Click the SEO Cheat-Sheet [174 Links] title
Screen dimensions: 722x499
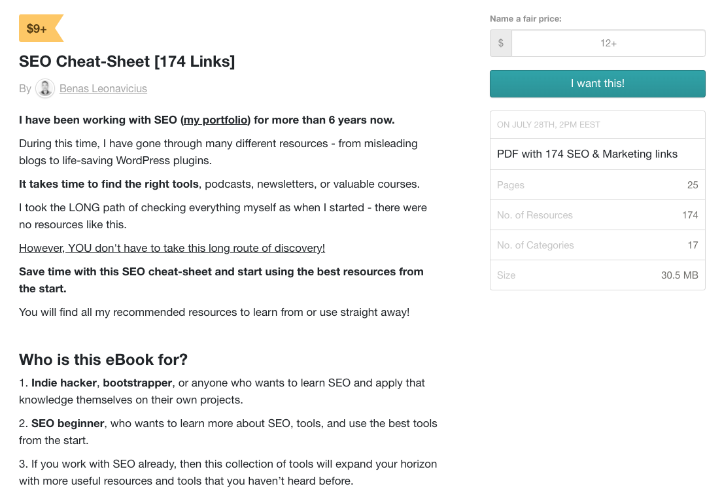point(127,61)
